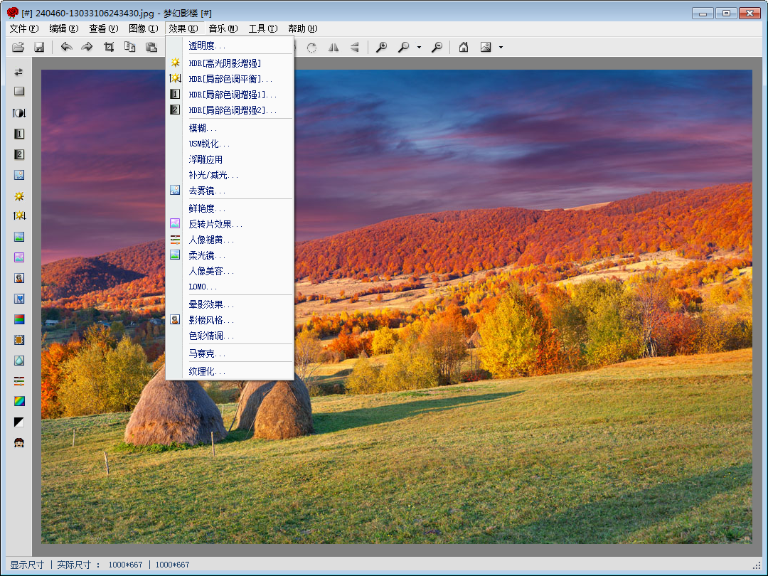This screenshot has height=576, width=768.
Task: Click the Save floppy disk icon
Action: point(39,47)
